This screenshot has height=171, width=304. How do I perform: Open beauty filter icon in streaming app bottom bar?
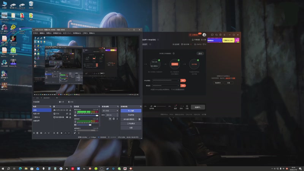pos(176,107)
